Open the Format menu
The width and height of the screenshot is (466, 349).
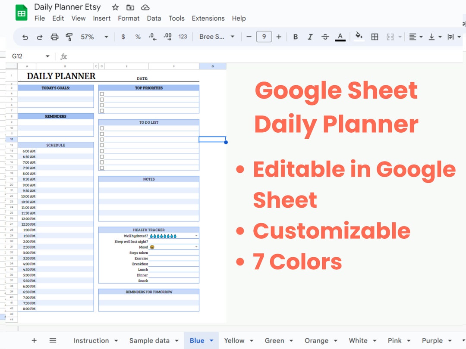(x=128, y=18)
